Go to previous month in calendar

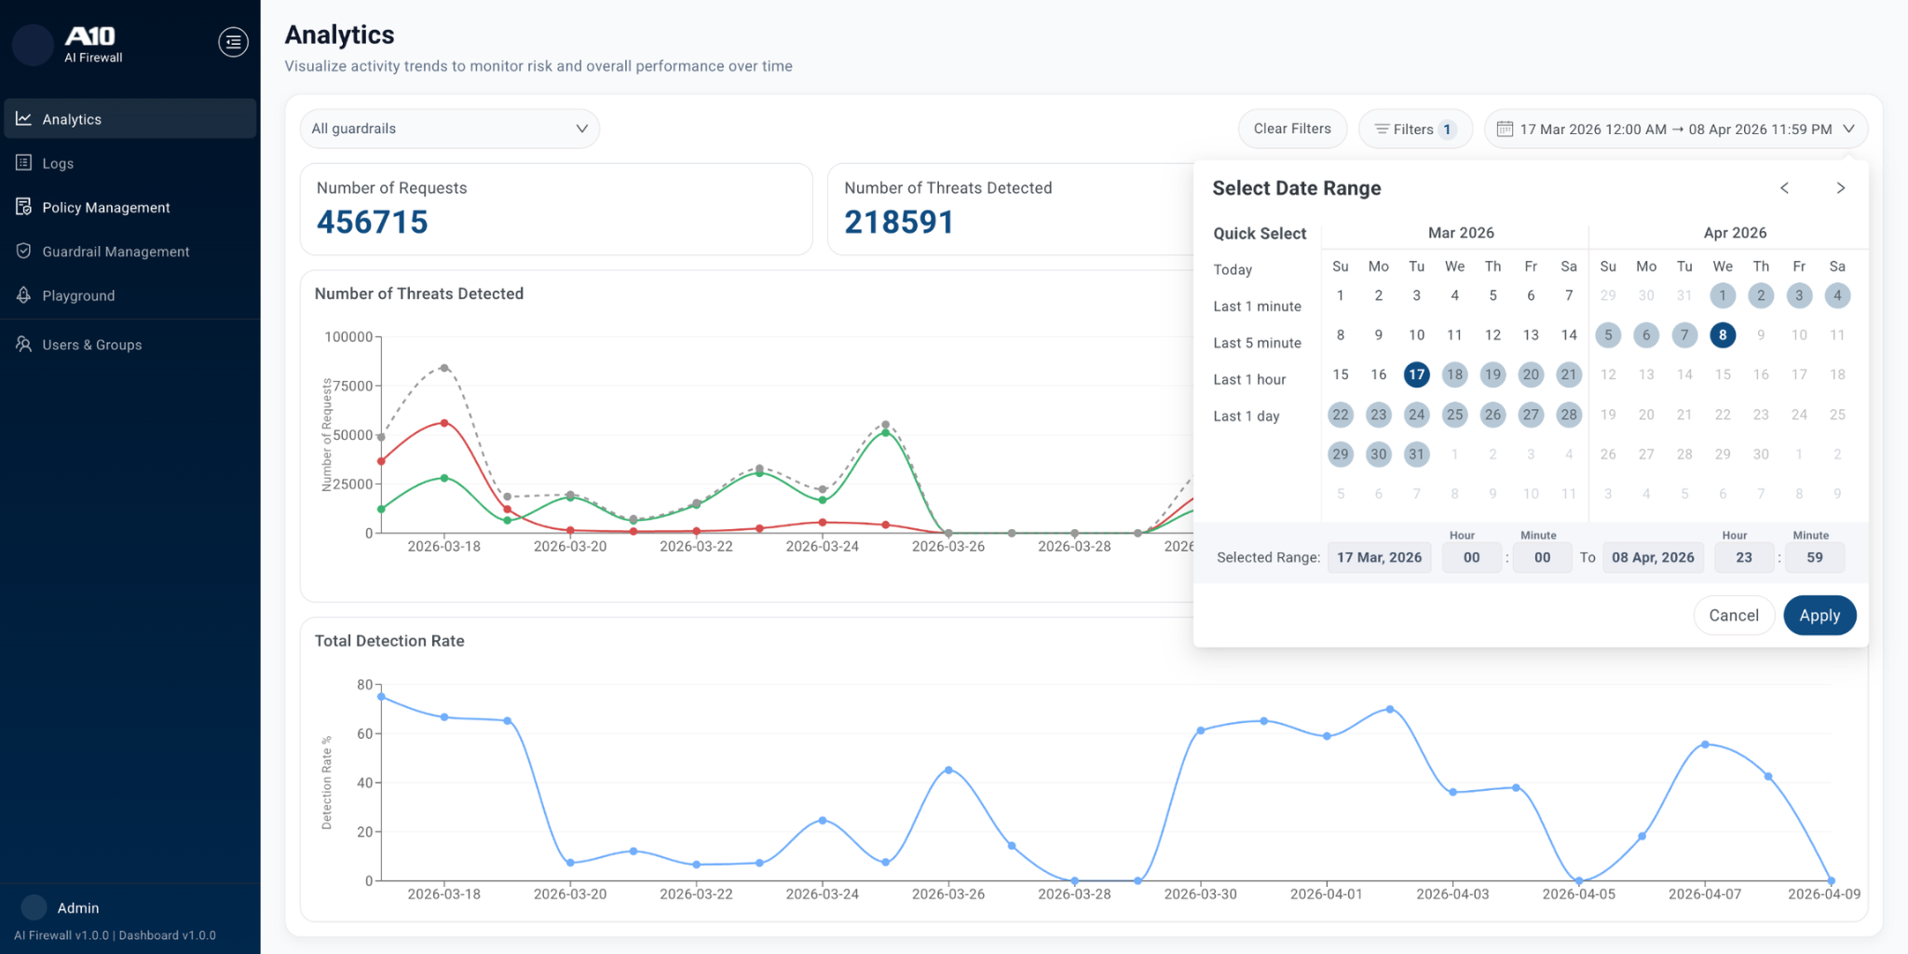[1784, 188]
